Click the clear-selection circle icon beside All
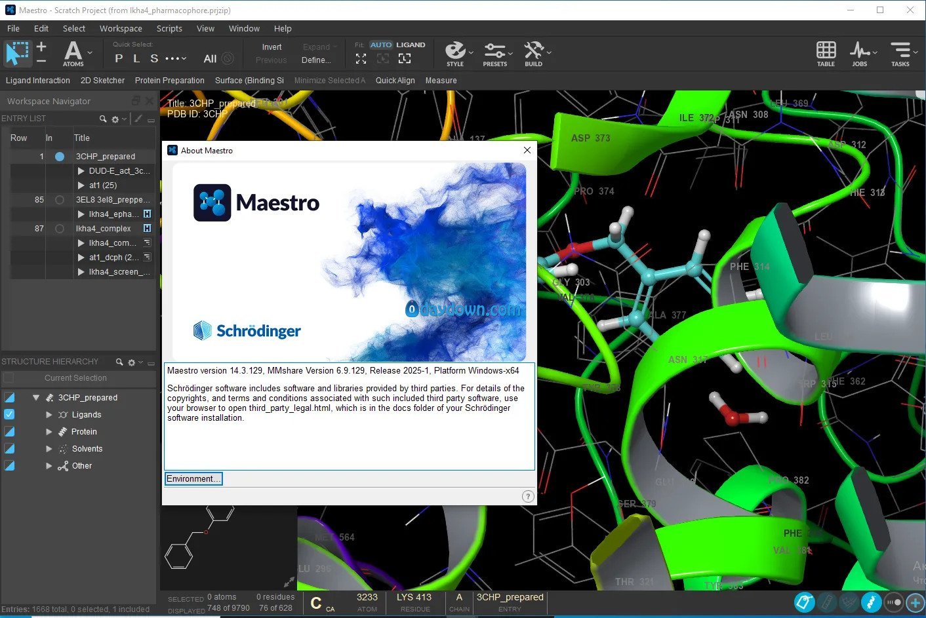 click(228, 58)
